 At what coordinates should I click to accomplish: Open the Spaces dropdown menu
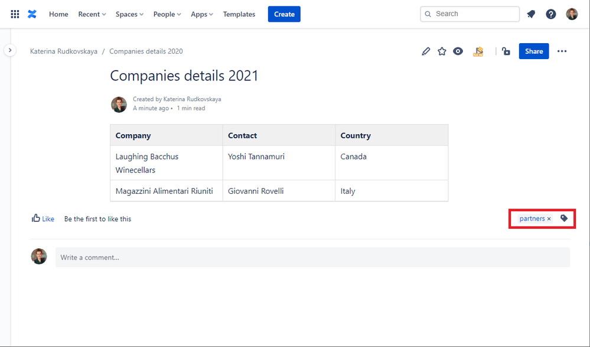[x=129, y=14]
